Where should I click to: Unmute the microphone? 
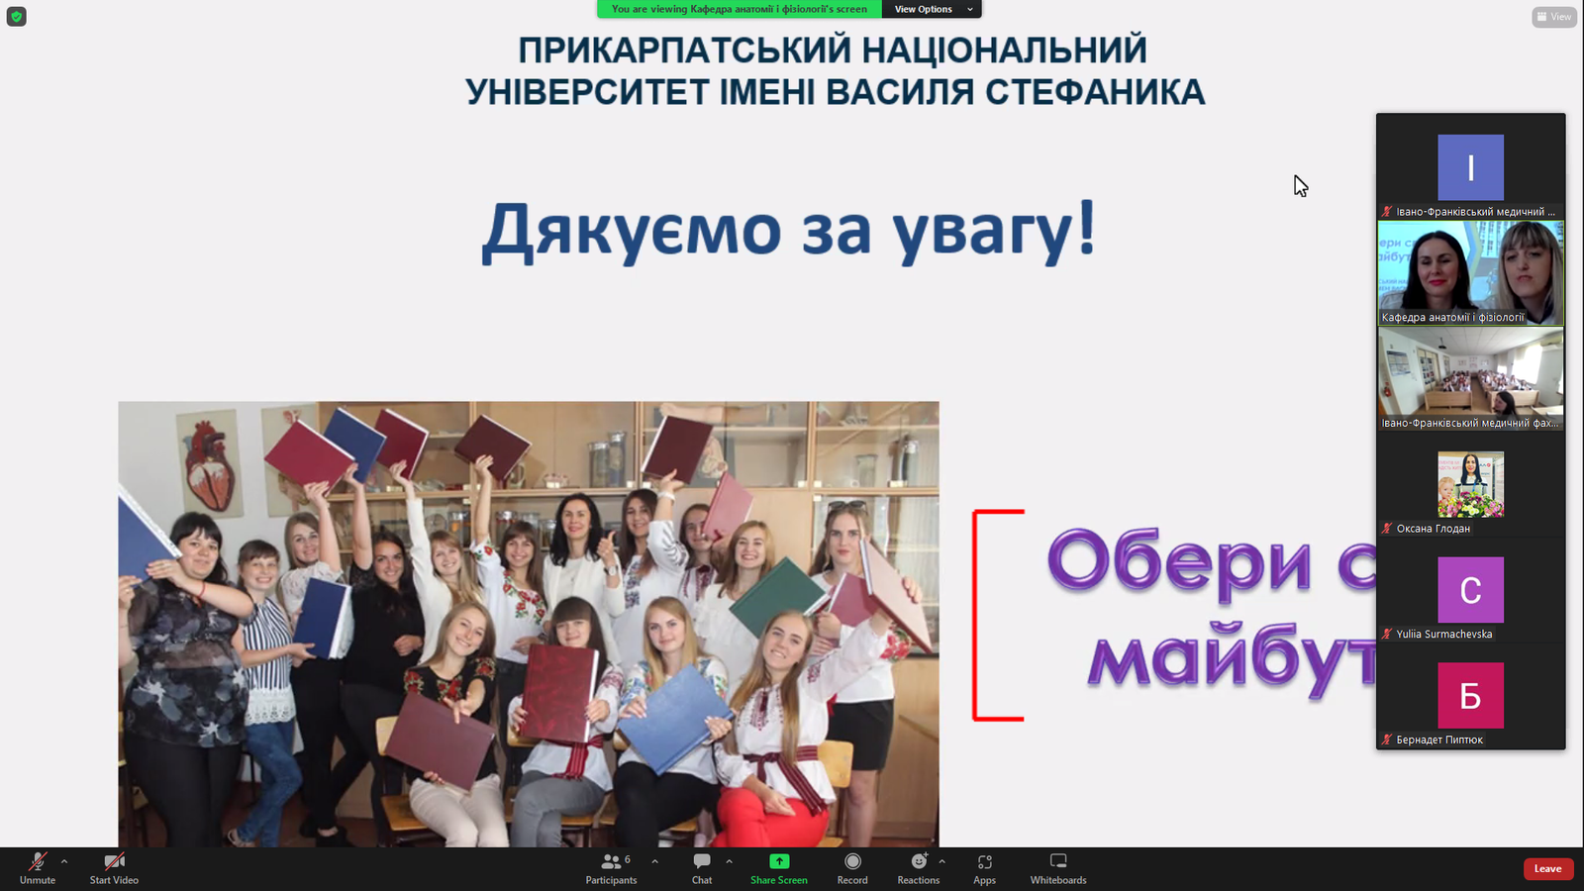38,868
